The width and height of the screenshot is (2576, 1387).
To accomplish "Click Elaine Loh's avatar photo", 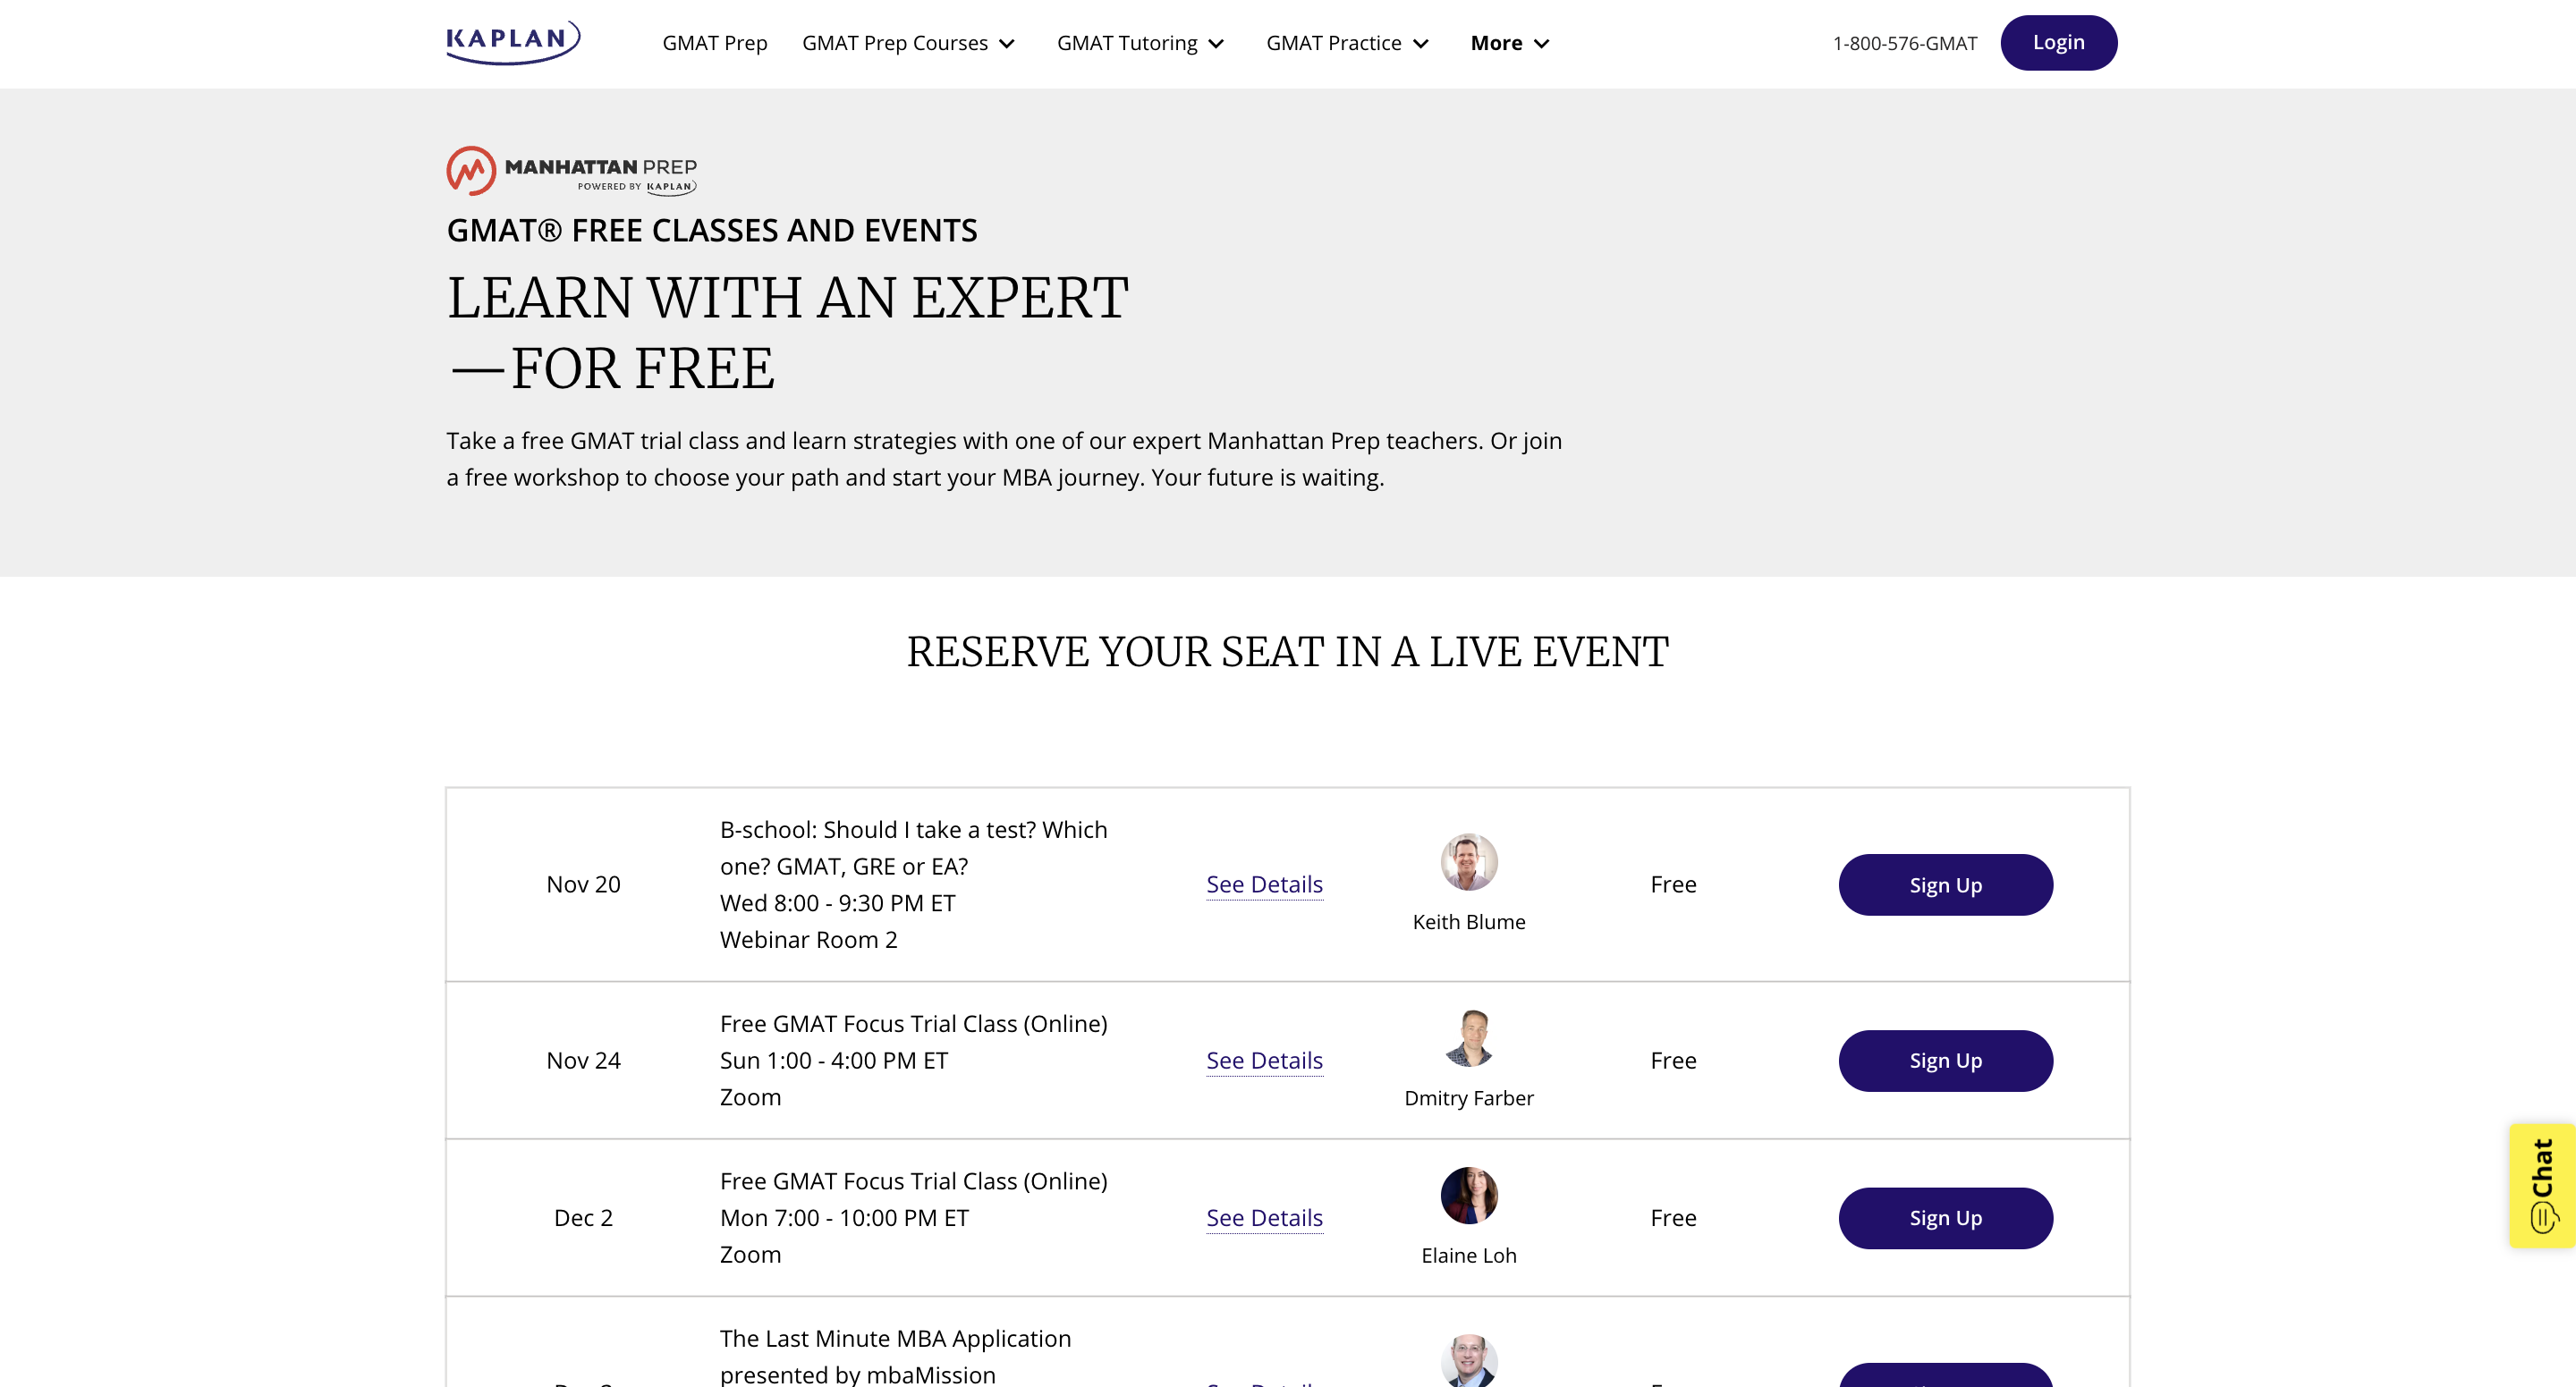I will pyautogui.click(x=1468, y=1195).
